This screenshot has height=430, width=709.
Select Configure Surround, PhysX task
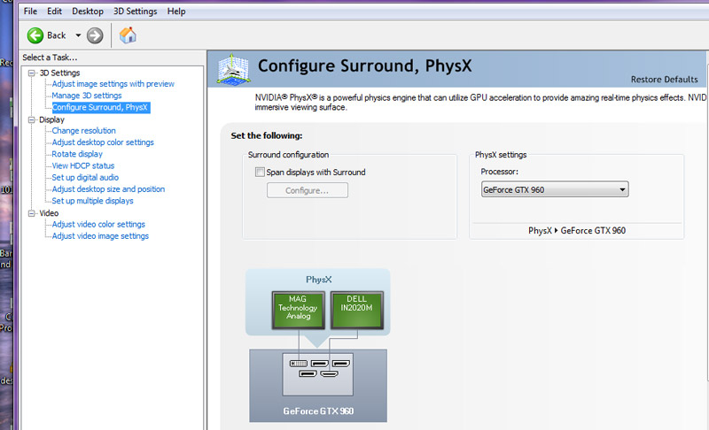pos(100,107)
